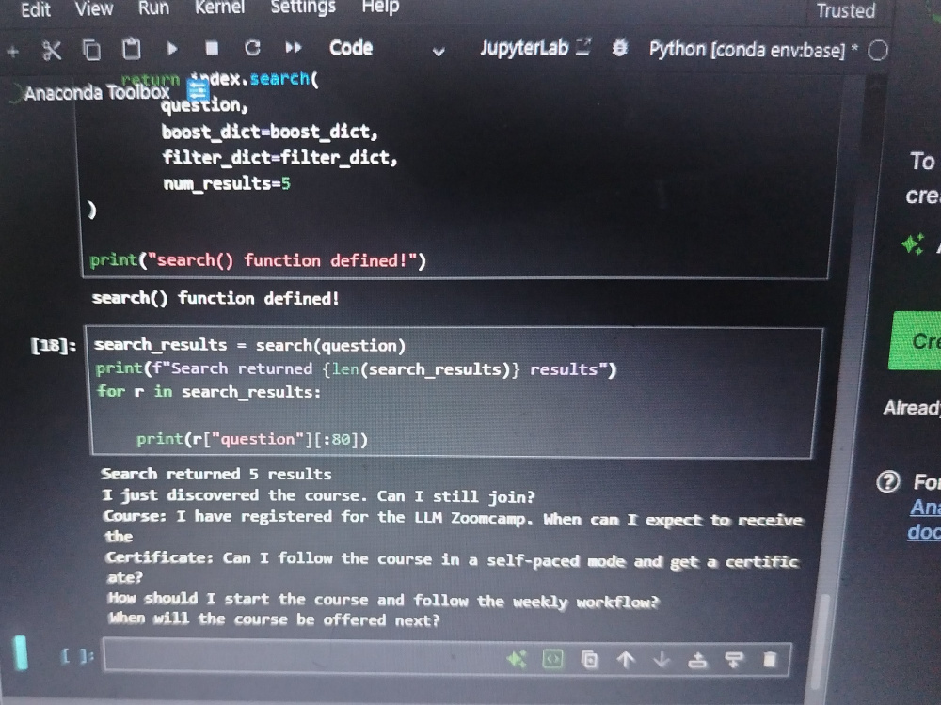Click the green code snippet cell icon

tap(552, 660)
